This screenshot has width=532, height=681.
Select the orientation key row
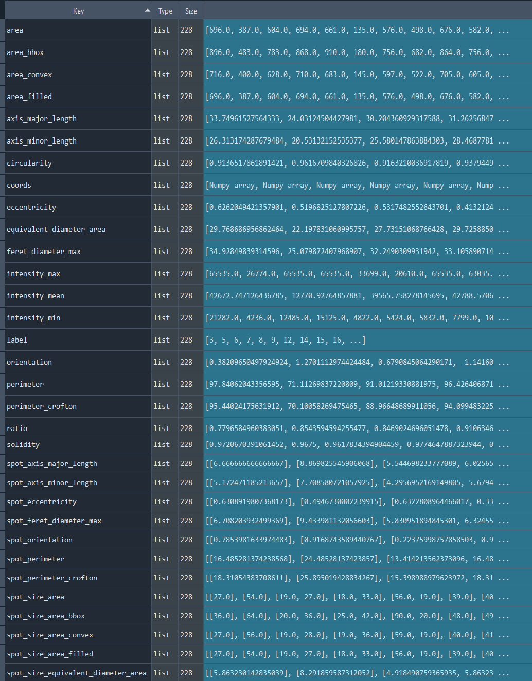[x=29, y=362]
